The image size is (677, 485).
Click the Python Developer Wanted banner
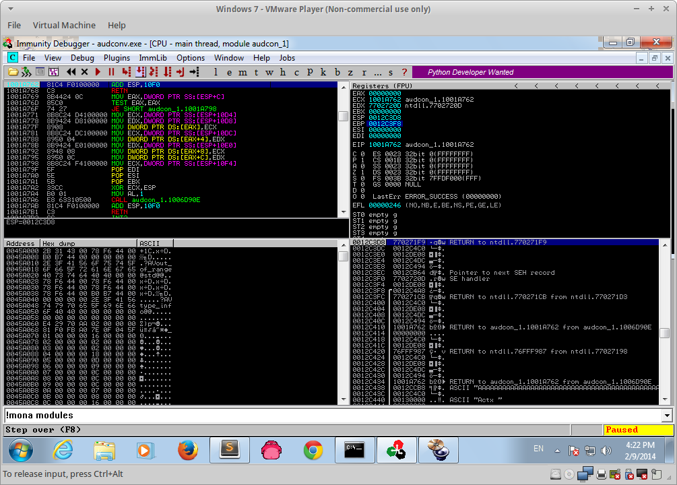coord(470,72)
